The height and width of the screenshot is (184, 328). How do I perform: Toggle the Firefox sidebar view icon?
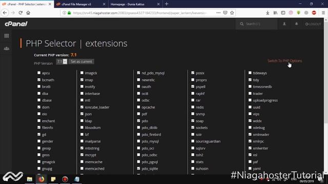[283, 13]
